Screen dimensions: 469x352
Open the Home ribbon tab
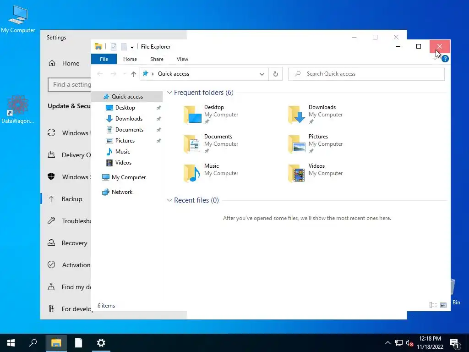tap(130, 59)
